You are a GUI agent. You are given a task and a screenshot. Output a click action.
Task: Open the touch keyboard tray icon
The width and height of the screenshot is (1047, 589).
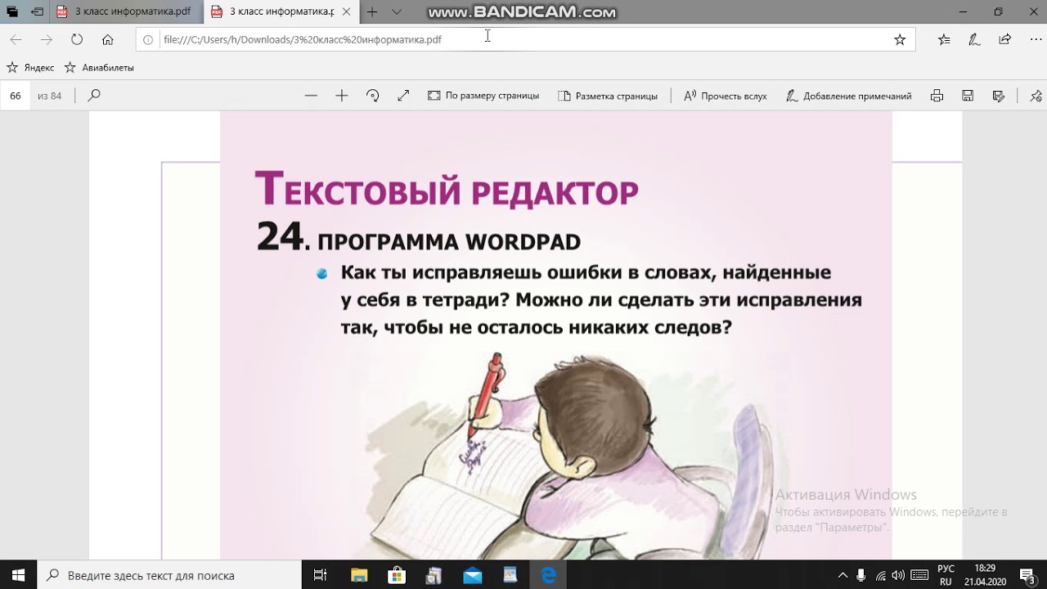(x=919, y=575)
